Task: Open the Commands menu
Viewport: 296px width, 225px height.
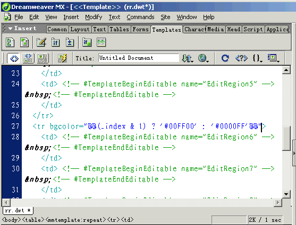Action: pyautogui.click(x=140, y=17)
